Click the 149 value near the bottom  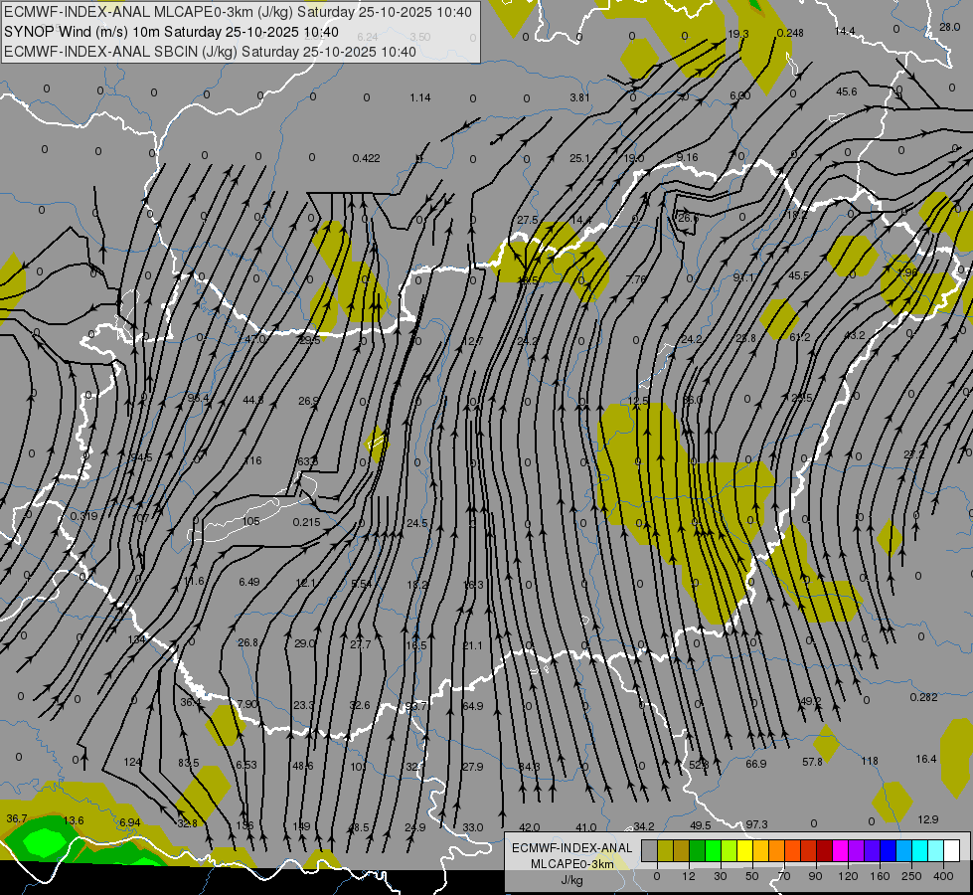click(301, 826)
